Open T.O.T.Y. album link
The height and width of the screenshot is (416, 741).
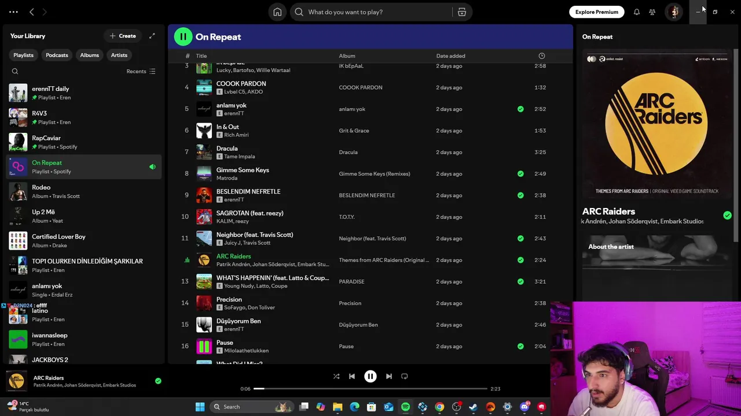click(347, 217)
